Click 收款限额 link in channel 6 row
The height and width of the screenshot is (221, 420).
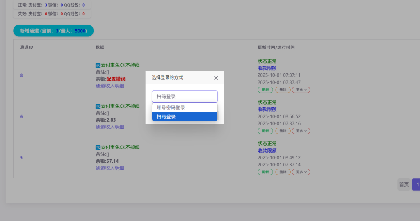click(267, 109)
